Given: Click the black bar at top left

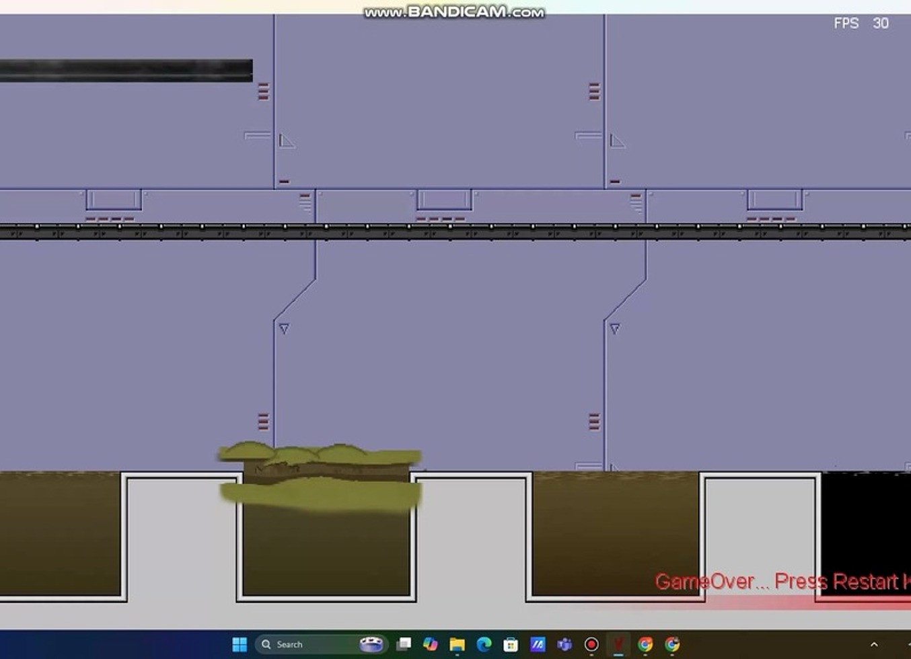Looking at the screenshot, I should [126, 71].
